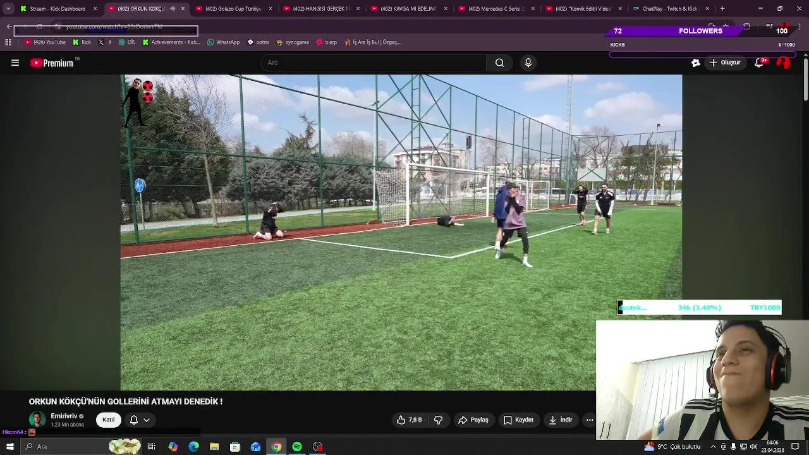The image size is (809, 455).
Task: Open the İş Ara İş Bul bookmark
Action: point(373,42)
